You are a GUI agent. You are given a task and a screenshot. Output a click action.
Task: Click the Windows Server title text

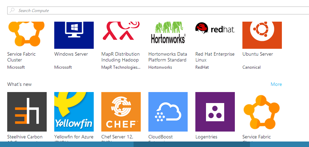71,54
